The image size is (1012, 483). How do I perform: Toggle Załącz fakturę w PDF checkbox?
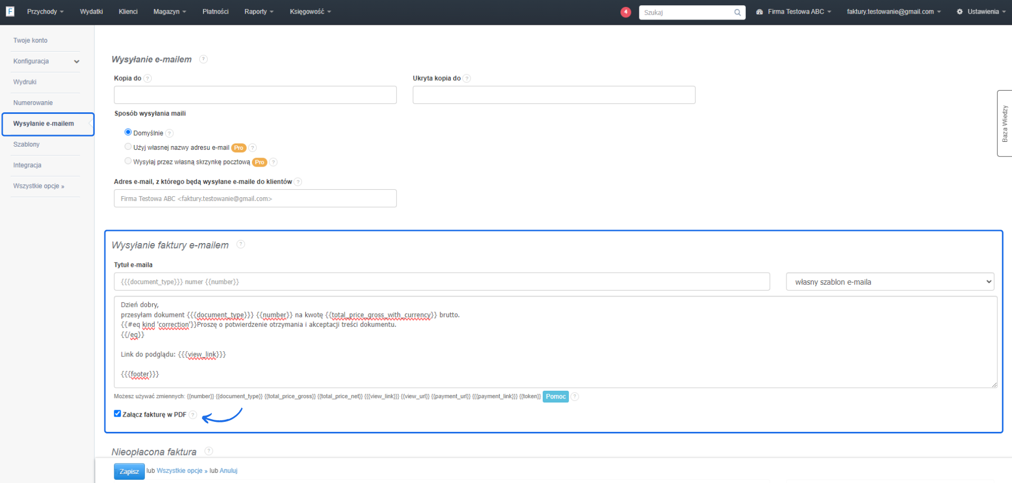tap(118, 413)
